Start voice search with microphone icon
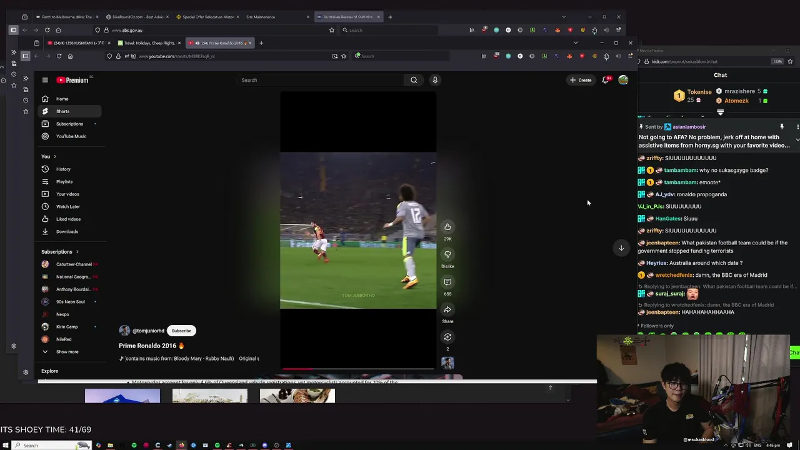This screenshot has width=800, height=450. [x=435, y=80]
